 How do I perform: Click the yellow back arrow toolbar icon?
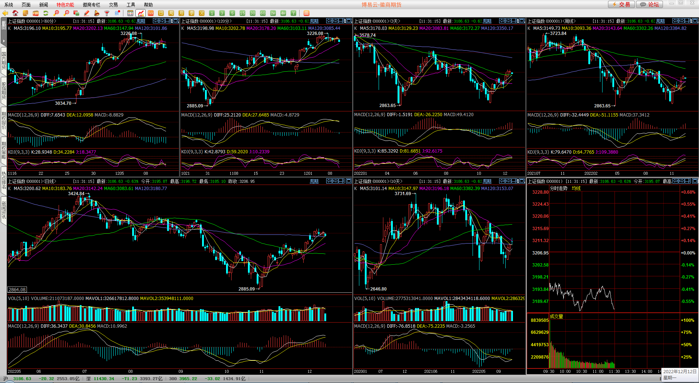coord(5,13)
